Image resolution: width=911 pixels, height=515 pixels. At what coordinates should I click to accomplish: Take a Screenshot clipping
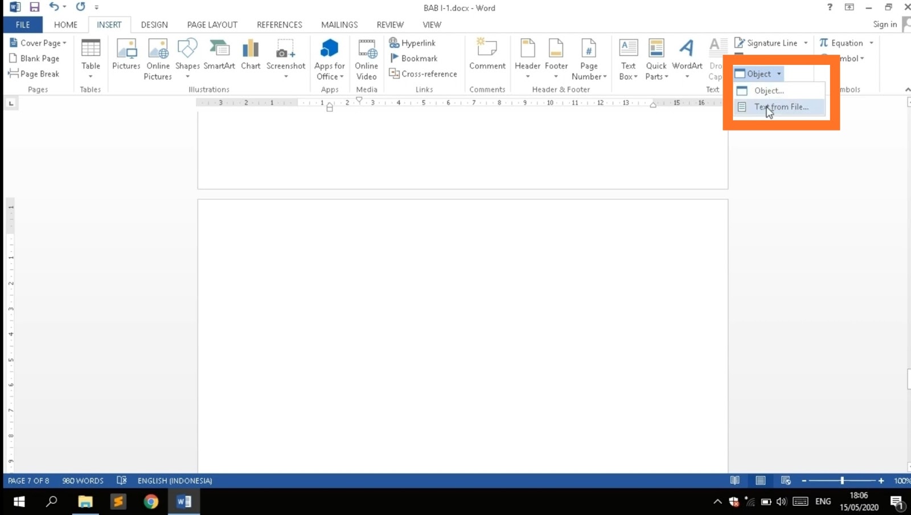point(286,59)
